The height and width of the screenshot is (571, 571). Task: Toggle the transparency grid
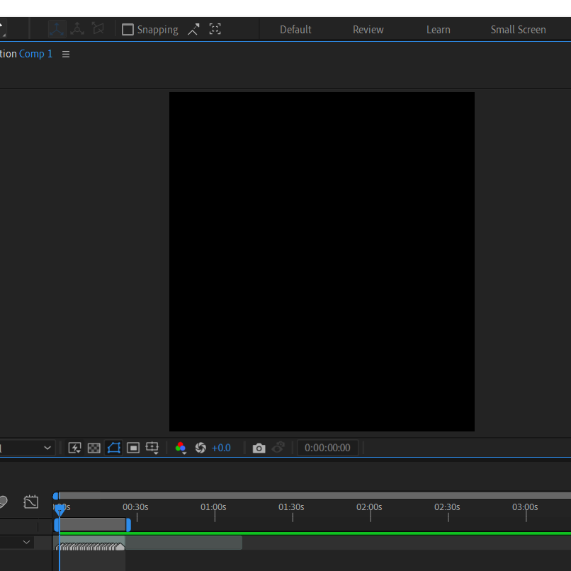tap(94, 448)
